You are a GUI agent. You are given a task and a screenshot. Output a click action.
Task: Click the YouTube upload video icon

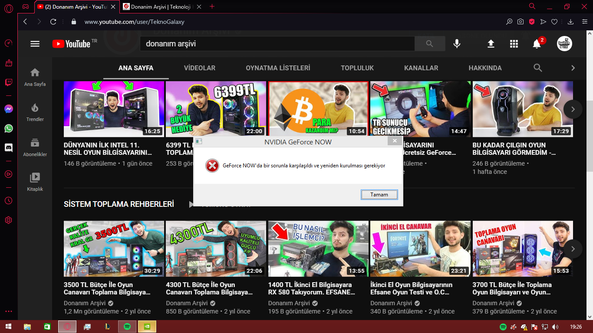(x=491, y=44)
